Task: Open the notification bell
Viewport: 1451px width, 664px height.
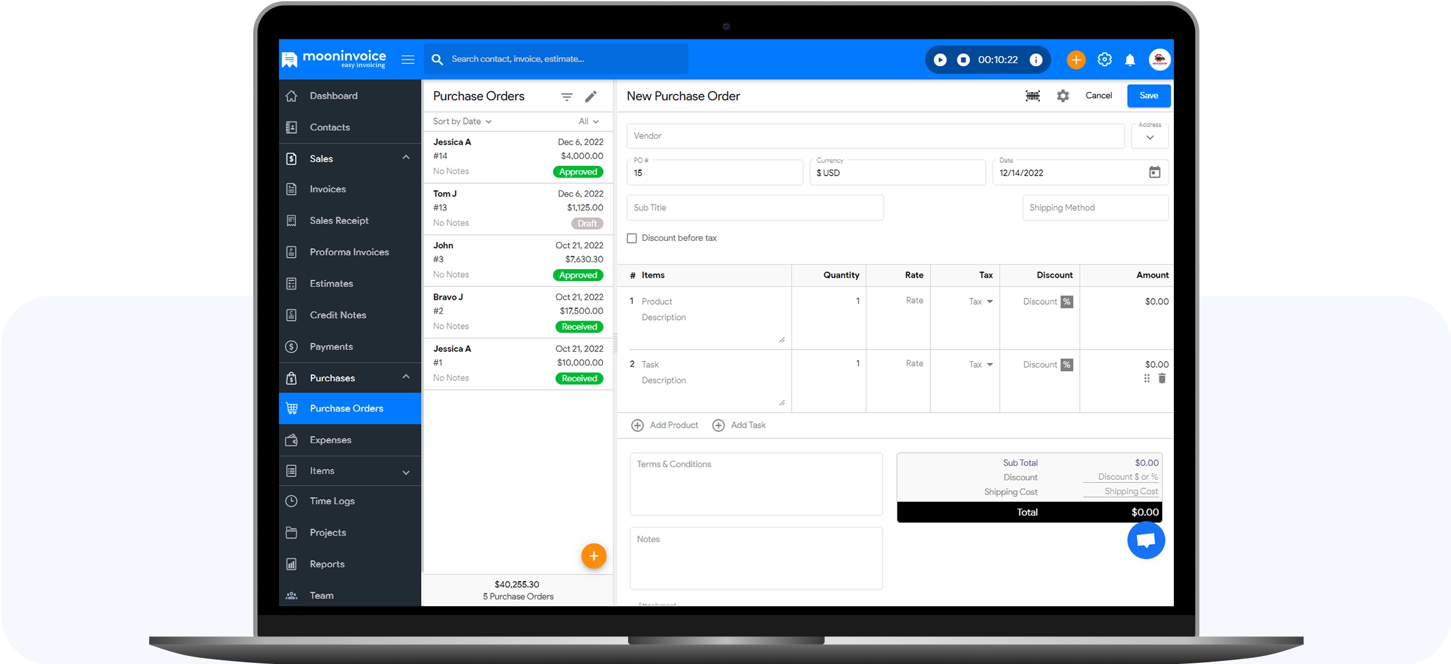Action: coord(1130,60)
